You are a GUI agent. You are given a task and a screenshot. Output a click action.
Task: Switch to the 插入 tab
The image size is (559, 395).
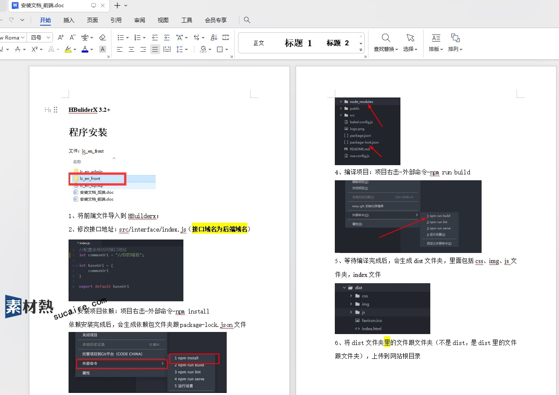(x=69, y=20)
